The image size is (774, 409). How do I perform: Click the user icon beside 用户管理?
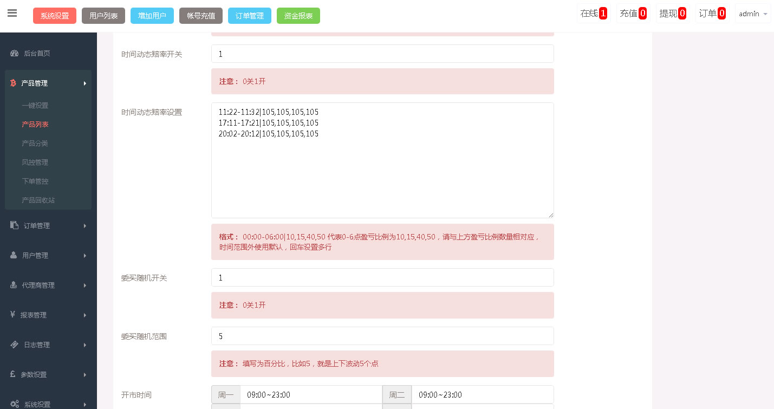tap(14, 255)
